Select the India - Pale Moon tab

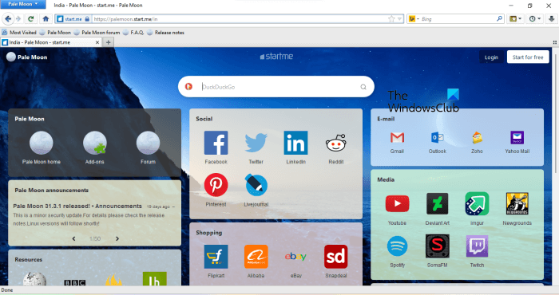(51, 42)
